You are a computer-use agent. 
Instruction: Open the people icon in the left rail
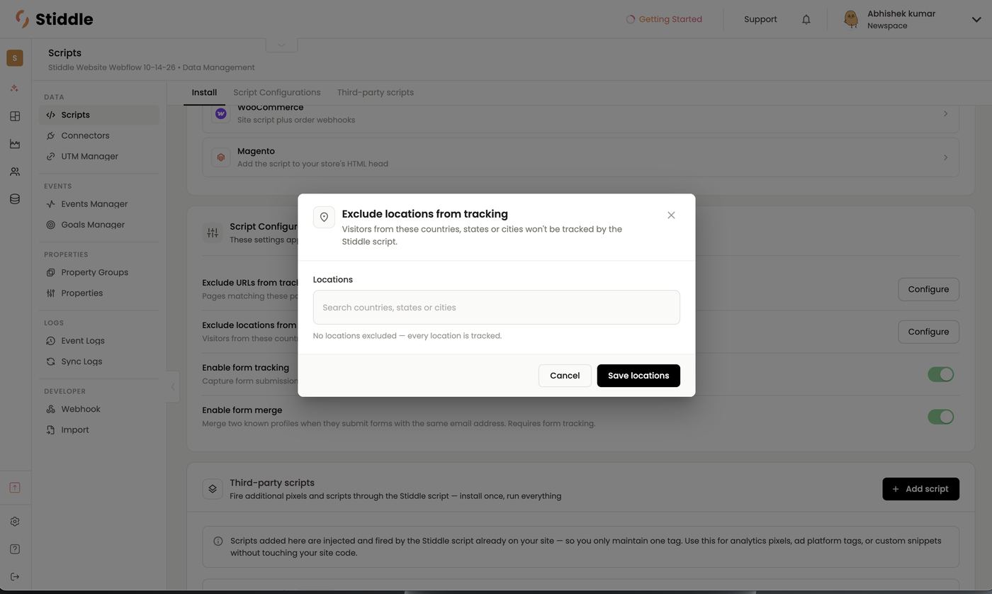tap(15, 172)
